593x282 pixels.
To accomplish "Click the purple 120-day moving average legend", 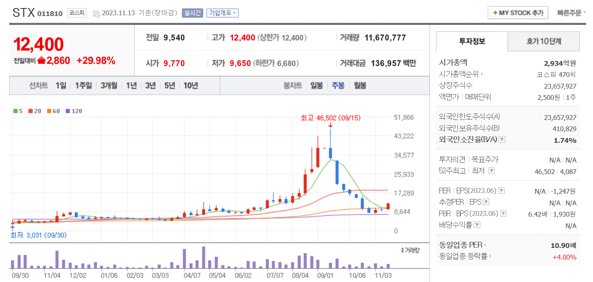I will point(74,111).
